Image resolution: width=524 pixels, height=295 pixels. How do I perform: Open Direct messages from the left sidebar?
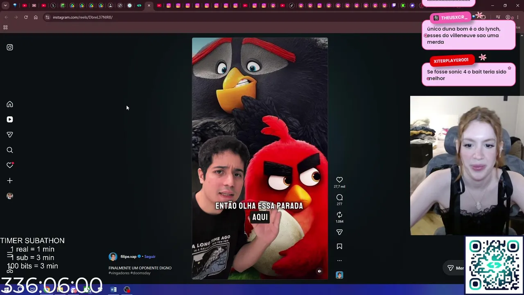[x=10, y=134]
